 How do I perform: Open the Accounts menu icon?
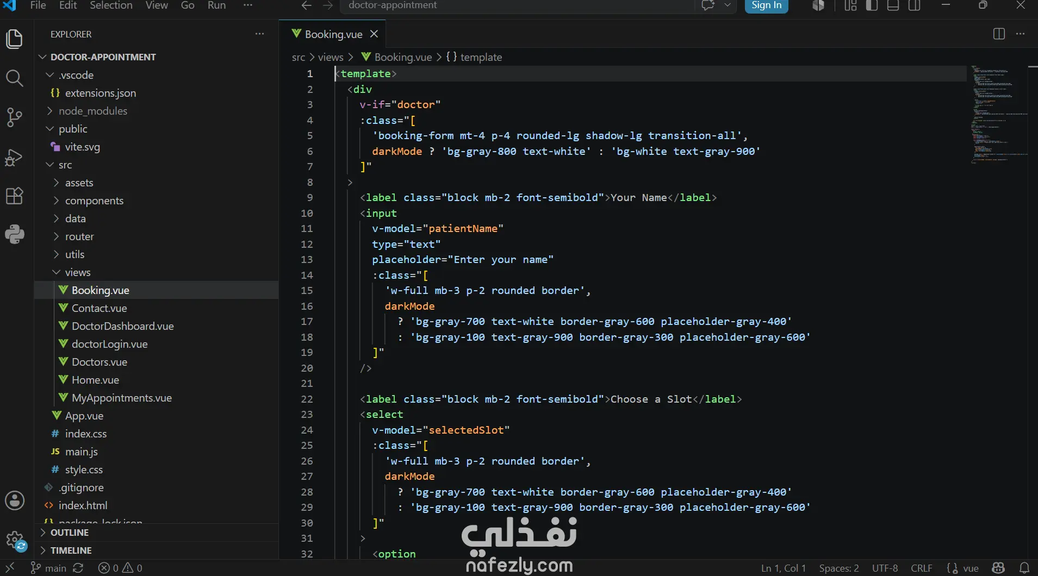coord(15,500)
